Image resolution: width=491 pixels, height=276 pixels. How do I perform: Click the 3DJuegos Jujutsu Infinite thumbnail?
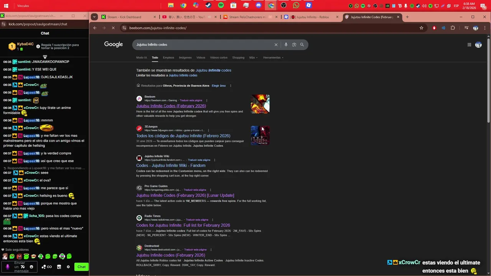click(x=260, y=135)
